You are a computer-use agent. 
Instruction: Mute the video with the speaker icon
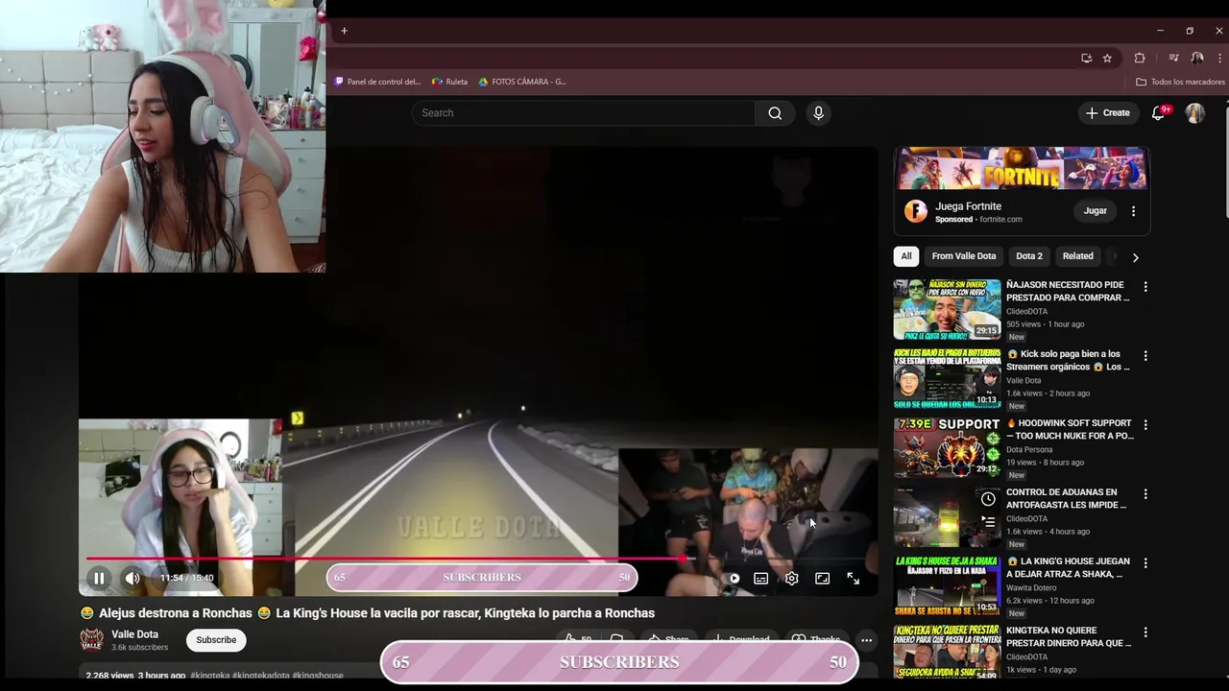click(x=133, y=578)
